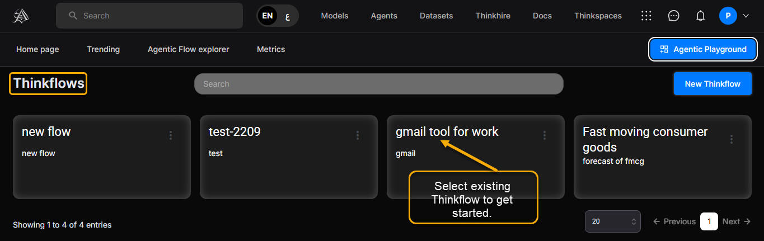This screenshot has width=764, height=241.
Task: Switch language toggle to Arabic
Action: tap(288, 16)
